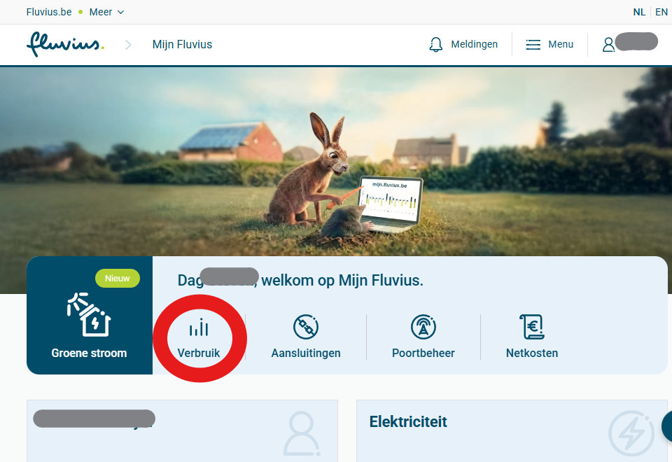Viewport: 672px width, 462px height.
Task: Open Mijn Fluvius breadcrumb link
Action: [182, 45]
